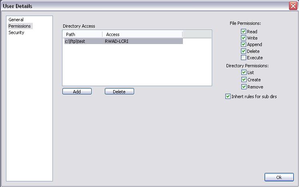Toggle the Write file permission checkbox
Viewport: 299px width, 187px height.
243,38
